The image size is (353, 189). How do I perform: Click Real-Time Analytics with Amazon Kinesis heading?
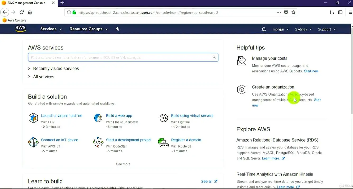(275, 174)
